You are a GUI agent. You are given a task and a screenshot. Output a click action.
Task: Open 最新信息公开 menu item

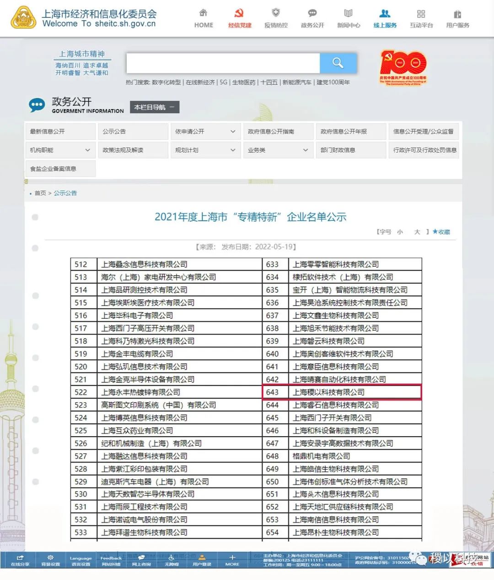[x=60, y=131]
